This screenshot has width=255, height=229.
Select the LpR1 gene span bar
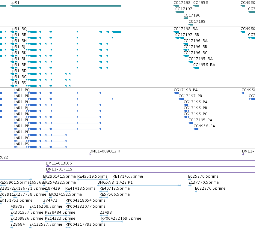66,6
